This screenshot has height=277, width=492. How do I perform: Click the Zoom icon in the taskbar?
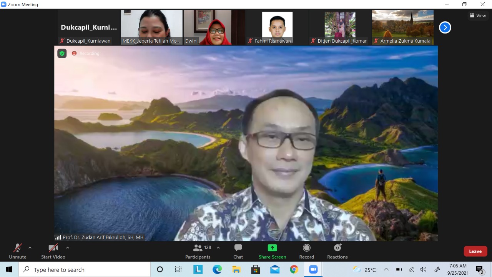[313, 270]
